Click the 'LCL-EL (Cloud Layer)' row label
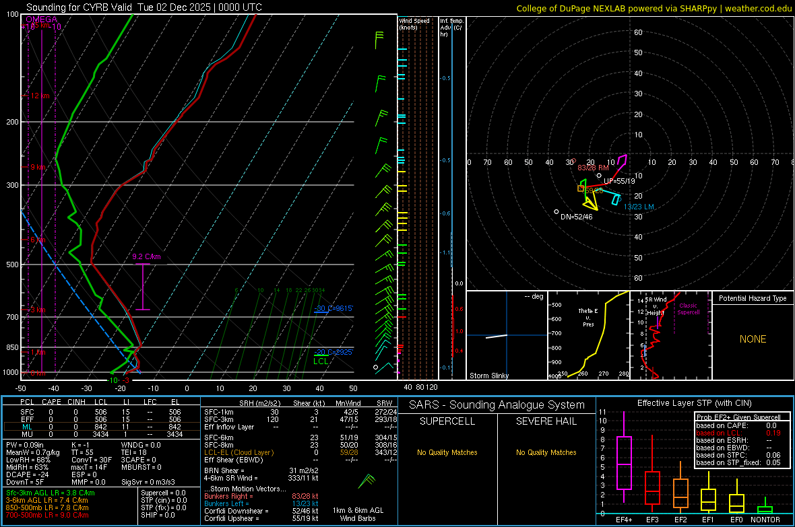Screen dimensions: 795x527 238,452
